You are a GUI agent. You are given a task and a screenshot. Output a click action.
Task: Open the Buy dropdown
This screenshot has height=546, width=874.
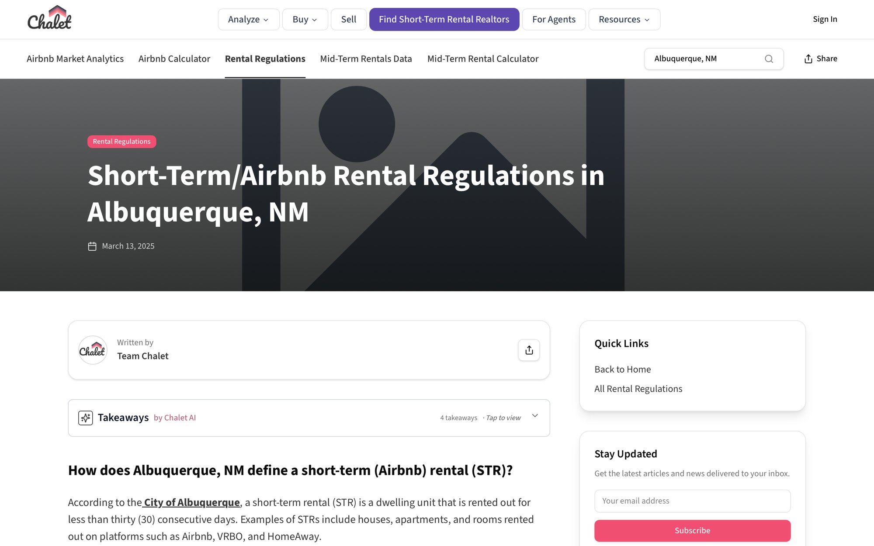[305, 19]
